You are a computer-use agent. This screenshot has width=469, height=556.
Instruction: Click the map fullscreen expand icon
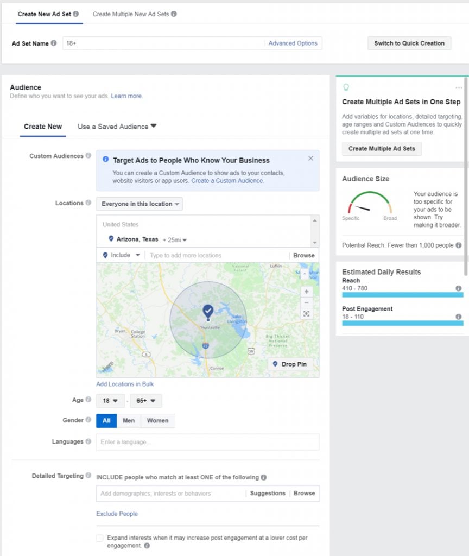(x=307, y=314)
